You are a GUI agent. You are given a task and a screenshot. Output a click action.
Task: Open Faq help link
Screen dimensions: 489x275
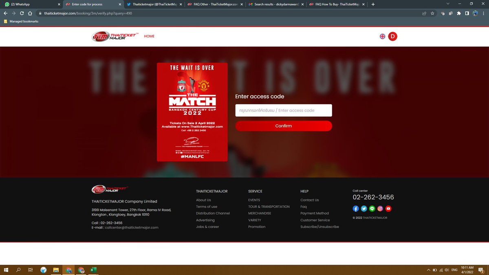point(304,207)
